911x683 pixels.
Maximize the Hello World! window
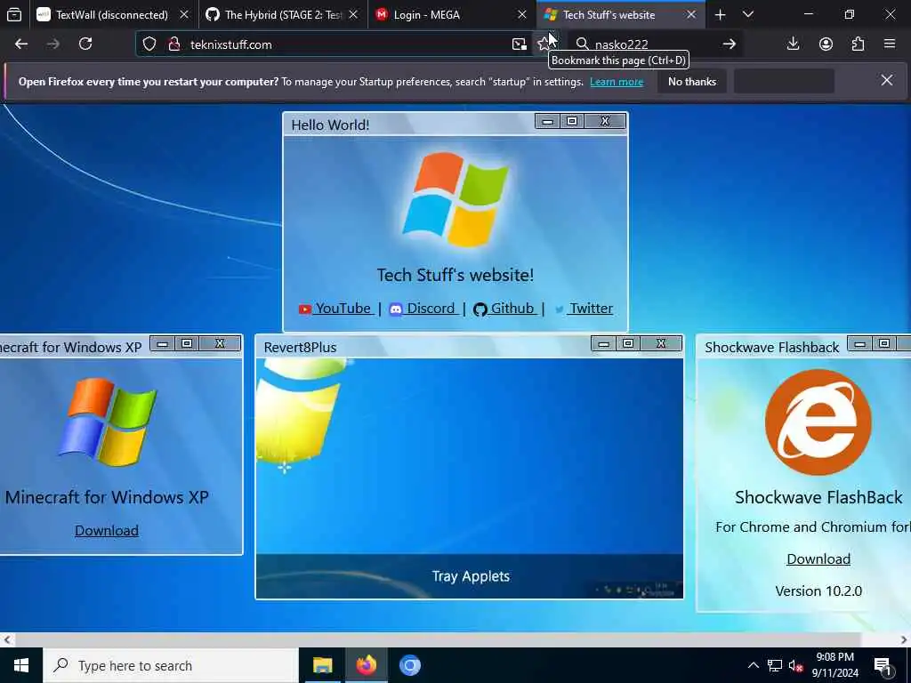pos(572,121)
